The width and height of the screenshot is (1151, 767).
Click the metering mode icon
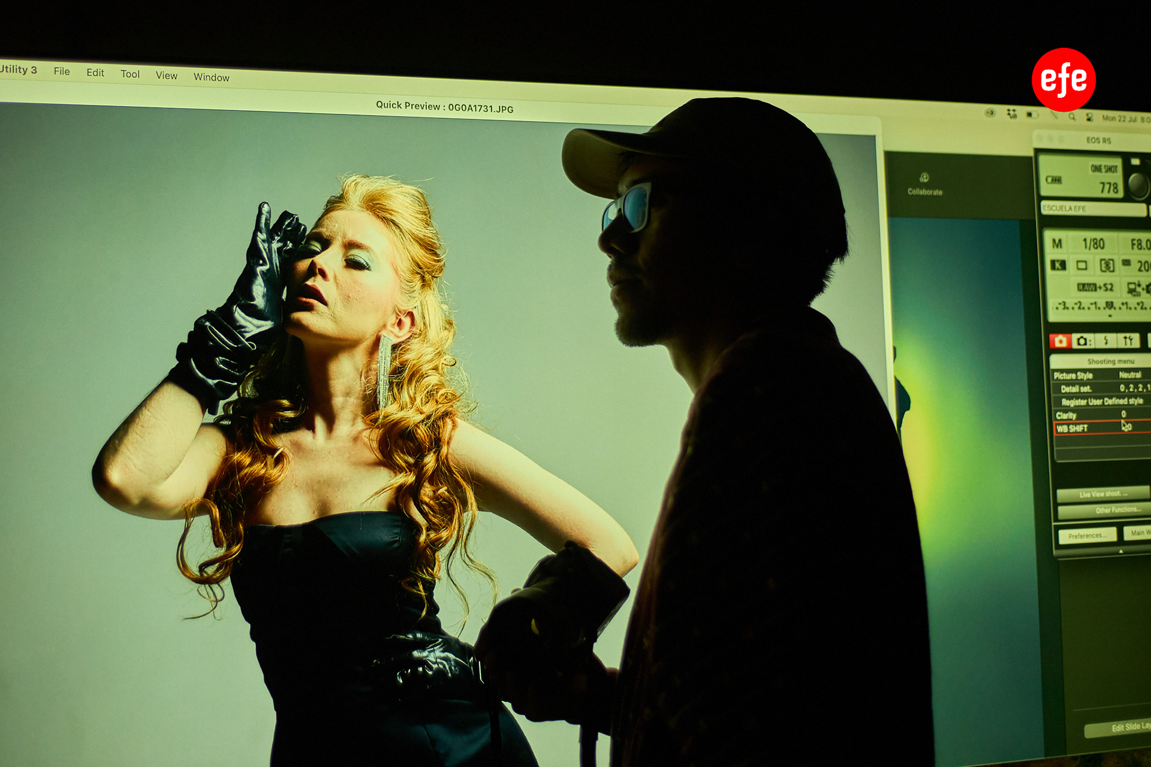(1107, 265)
